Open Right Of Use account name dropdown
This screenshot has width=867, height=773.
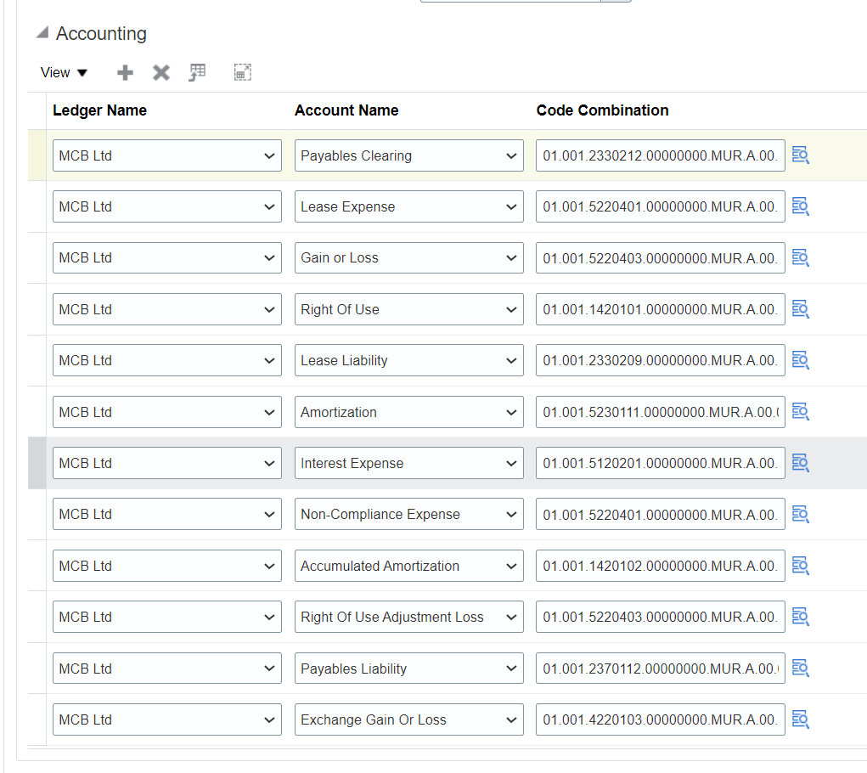(408, 309)
